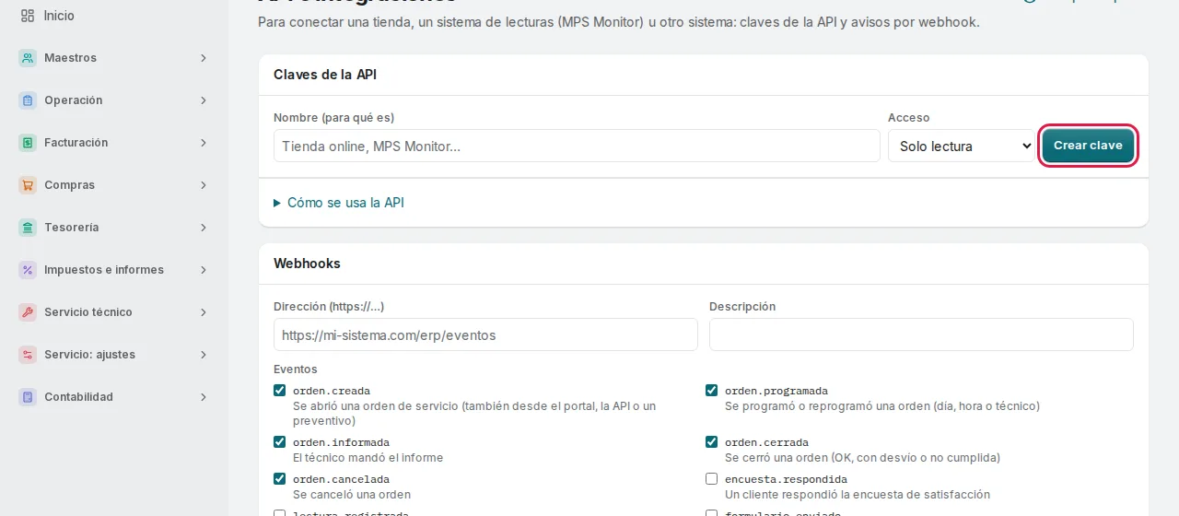
Task: Expand the Servicio técnico chevron
Action: pos(204,312)
